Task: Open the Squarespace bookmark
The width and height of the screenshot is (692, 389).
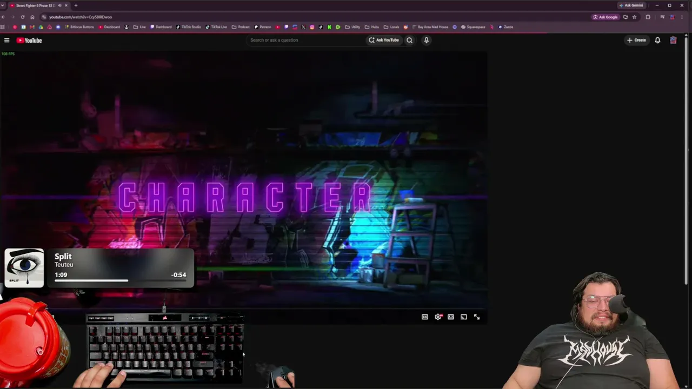Action: coord(473,27)
